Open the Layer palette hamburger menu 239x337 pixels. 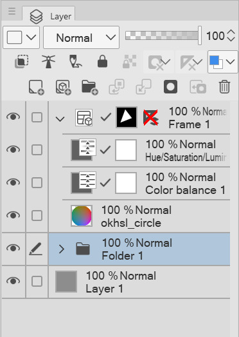coord(12,11)
